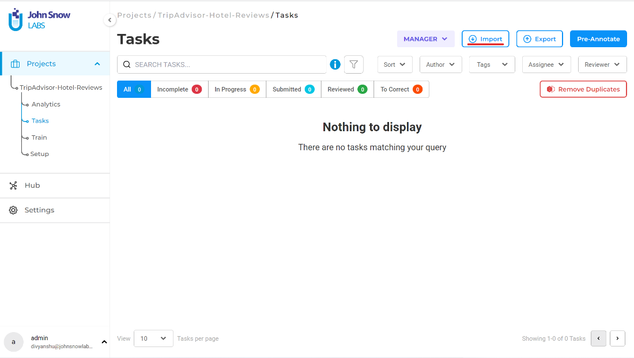The image size is (634, 358).
Task: Open the Tags filter dropdown
Action: pyautogui.click(x=492, y=64)
